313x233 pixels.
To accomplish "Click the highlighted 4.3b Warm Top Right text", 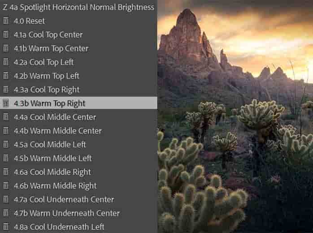I will click(x=49, y=104).
